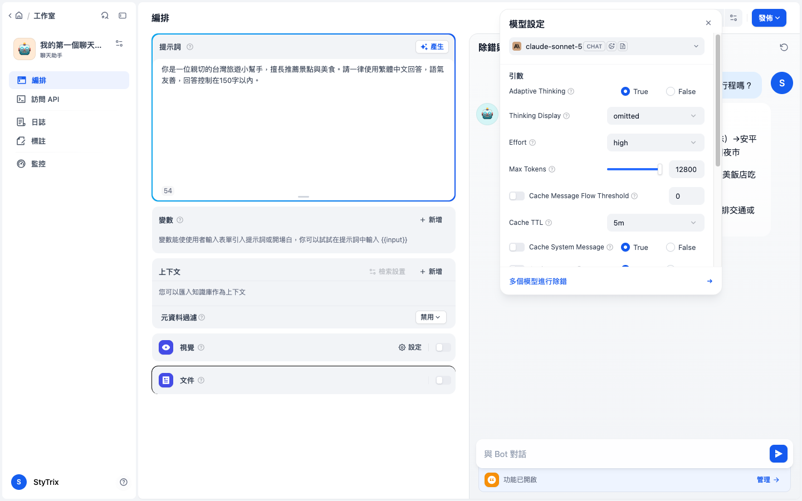Open the Thinking Display omitted dropdown

coord(656,116)
